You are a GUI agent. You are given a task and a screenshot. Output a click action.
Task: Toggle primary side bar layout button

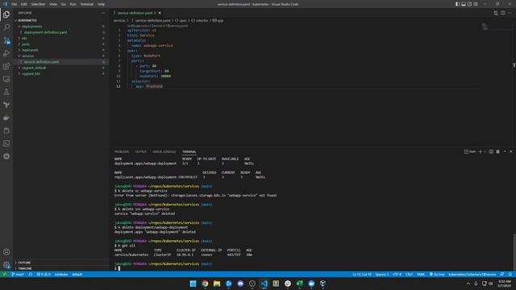pyautogui.click(x=457, y=4)
